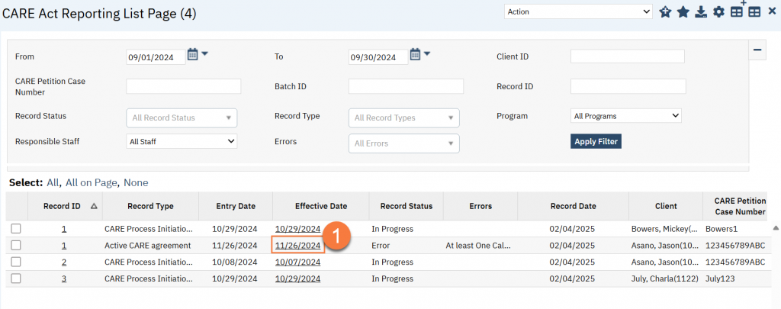Image resolution: width=781 pixels, height=309 pixels.
Task: Open the To date calendar icon
Action: coord(416,54)
